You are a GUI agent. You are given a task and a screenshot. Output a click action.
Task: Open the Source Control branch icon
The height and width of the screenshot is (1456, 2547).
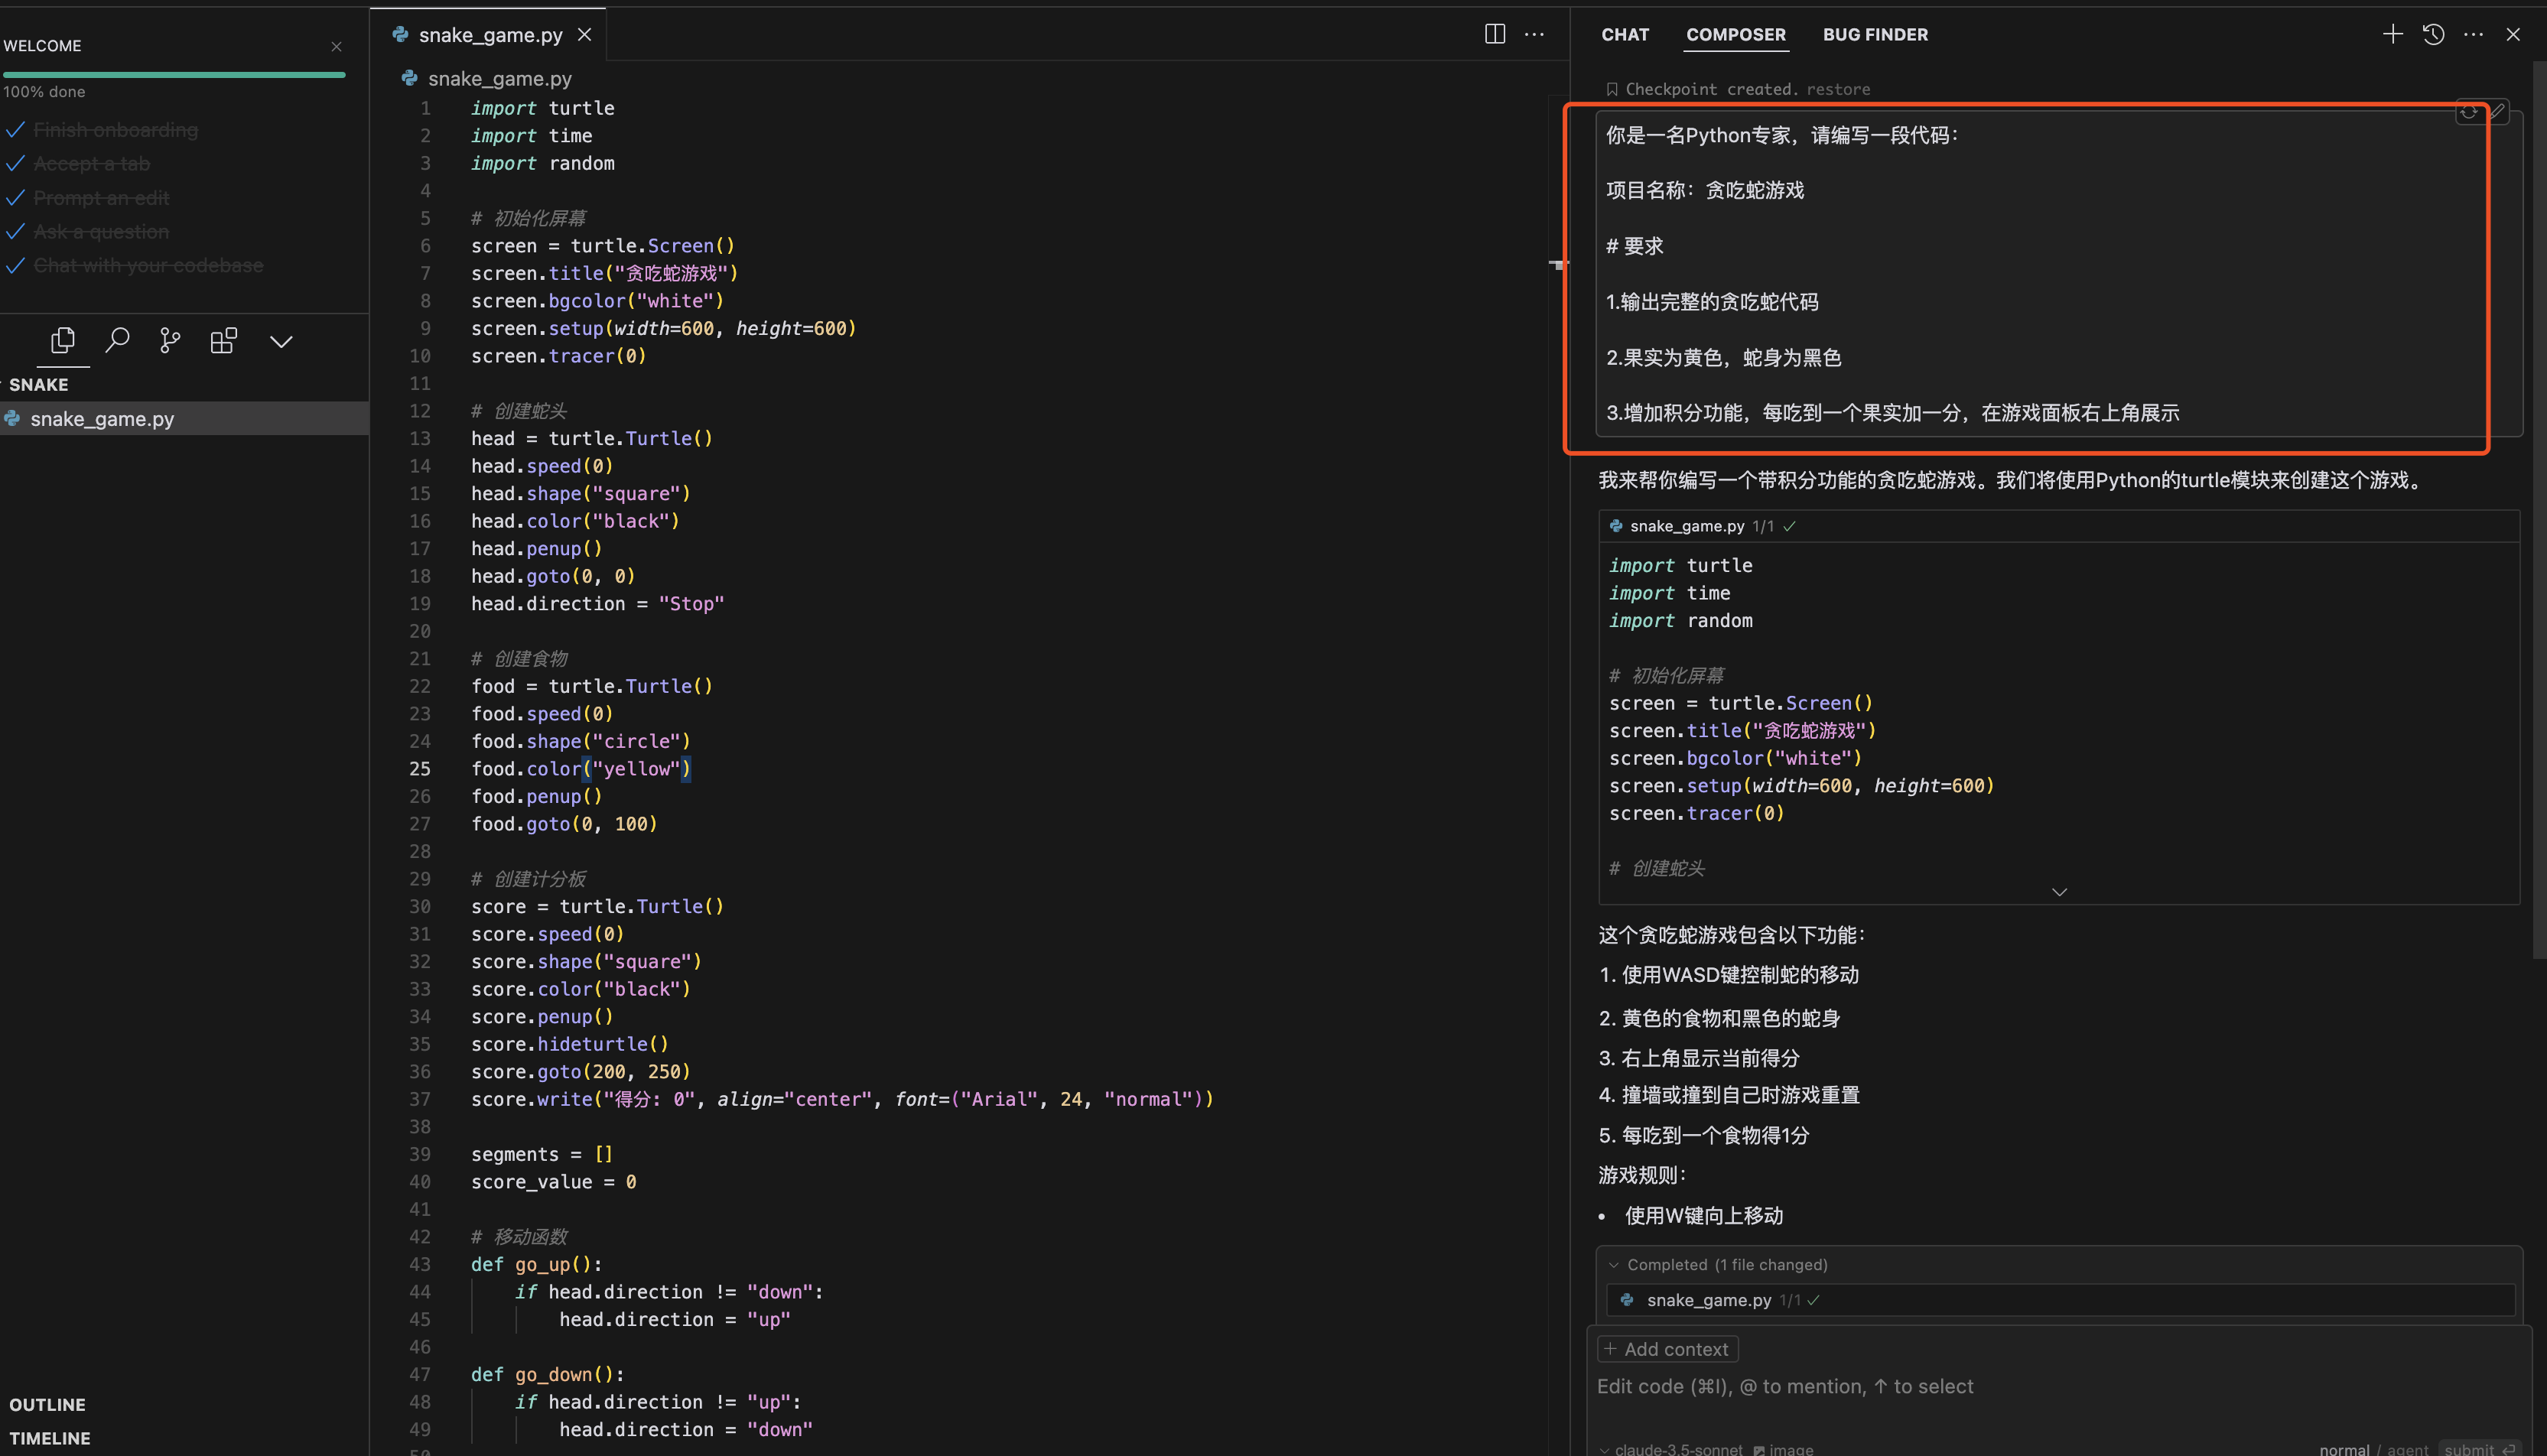(x=170, y=341)
